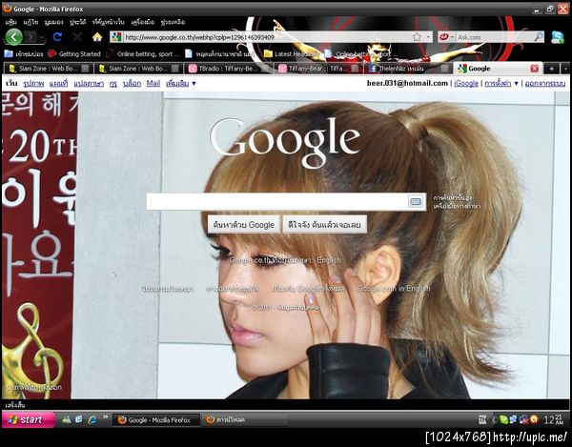The image size is (572, 447).
Task: Select Google - Mozilla Firefox taskbar button
Action: [156, 420]
